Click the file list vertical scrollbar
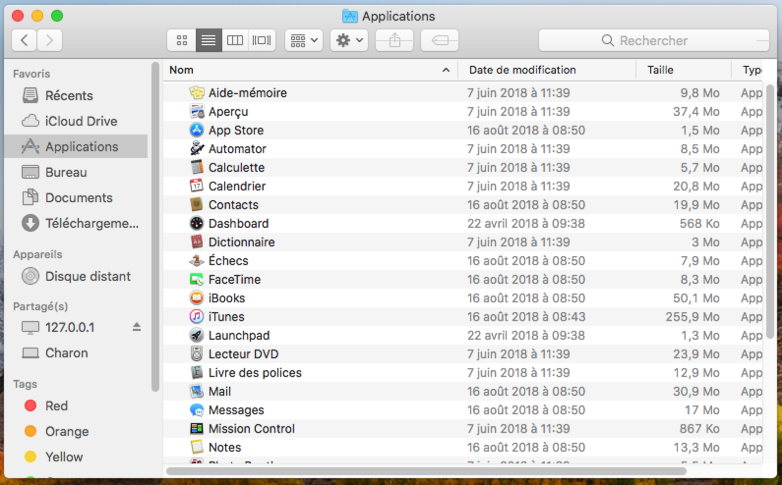 pyautogui.click(x=770, y=211)
